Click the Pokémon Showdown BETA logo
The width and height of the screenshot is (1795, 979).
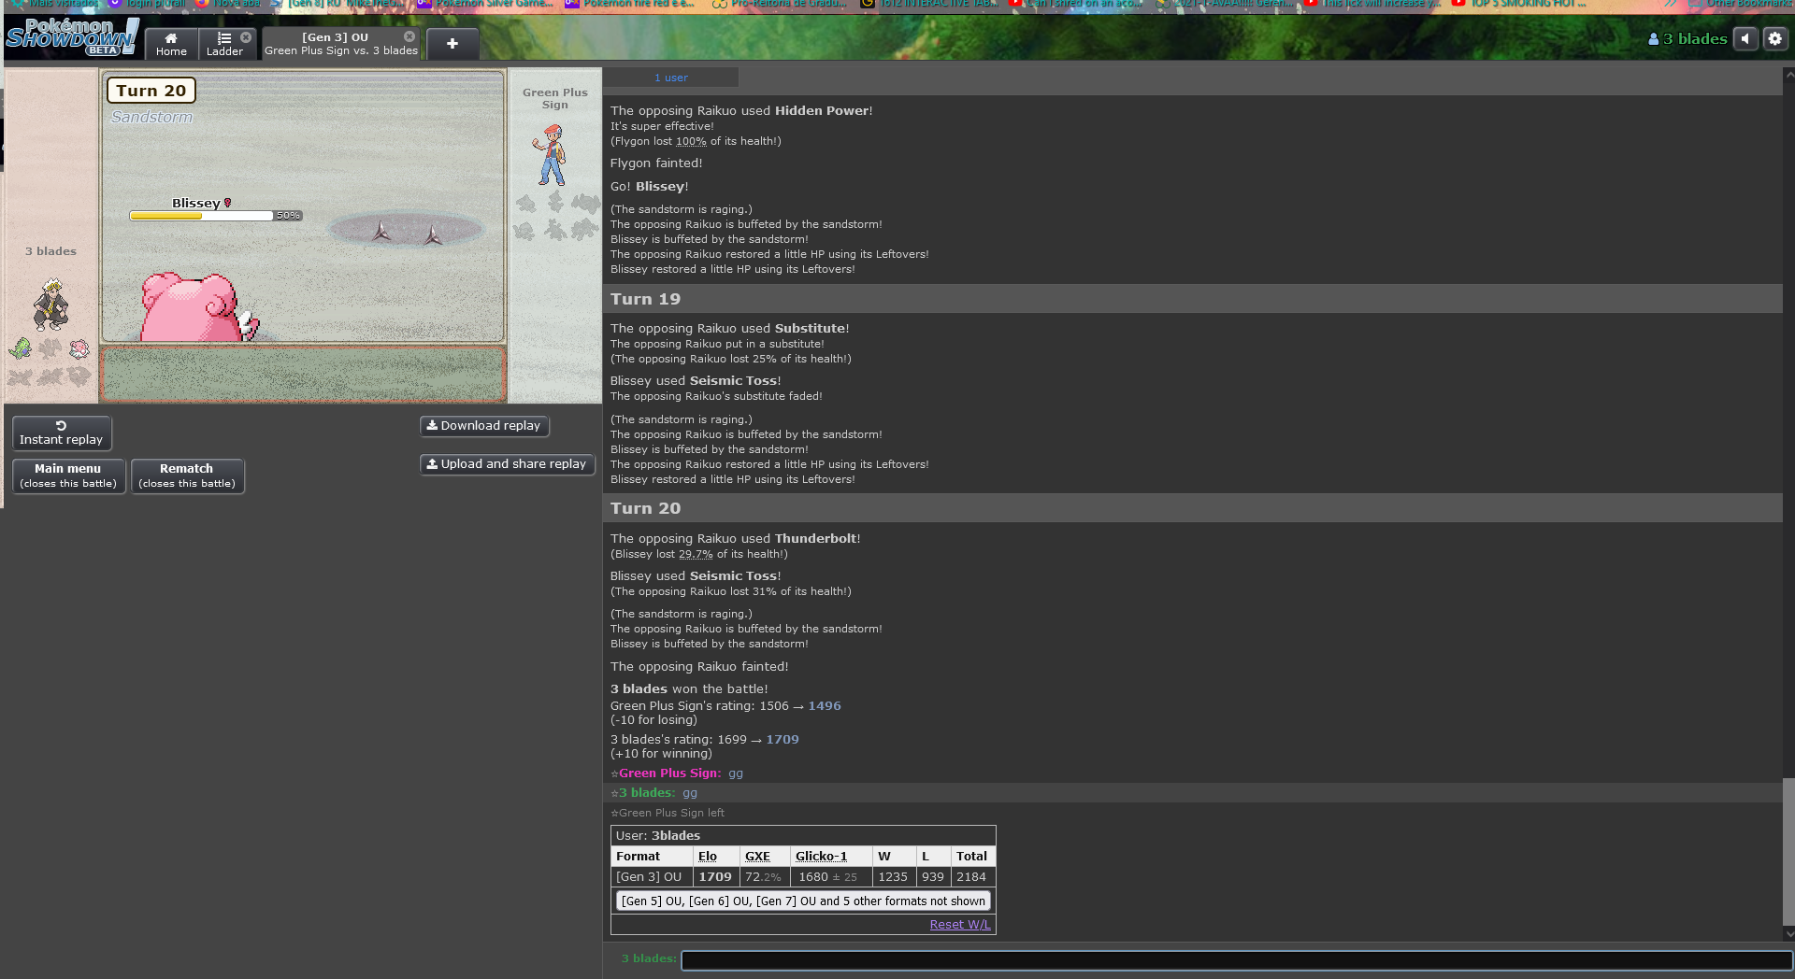pos(72,37)
